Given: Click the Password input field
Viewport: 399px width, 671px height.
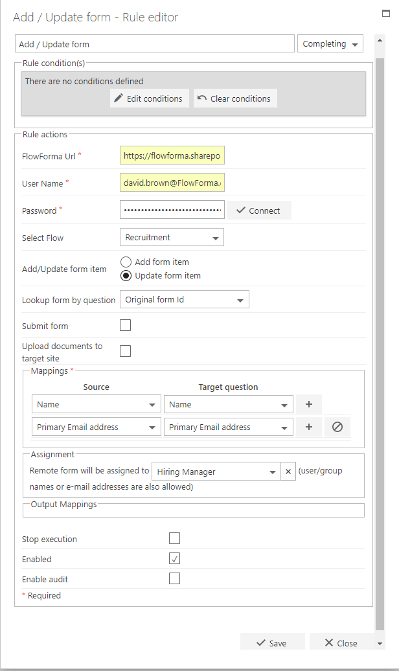Looking at the screenshot, I should [x=172, y=210].
